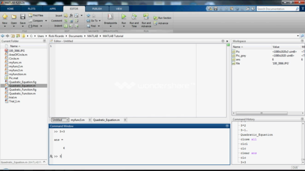
Task: Select Pic.mat in Current Folder
Action: [13, 78]
